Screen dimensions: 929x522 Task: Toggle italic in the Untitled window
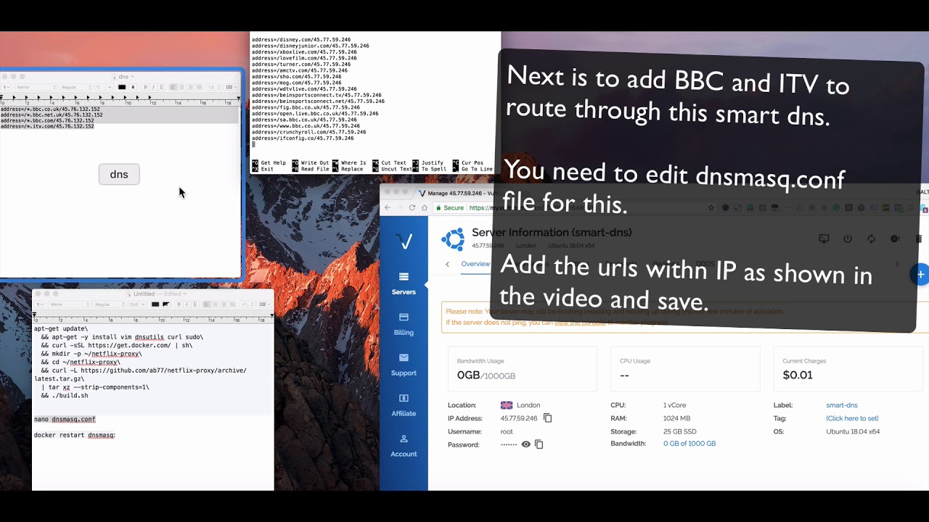click(187, 304)
